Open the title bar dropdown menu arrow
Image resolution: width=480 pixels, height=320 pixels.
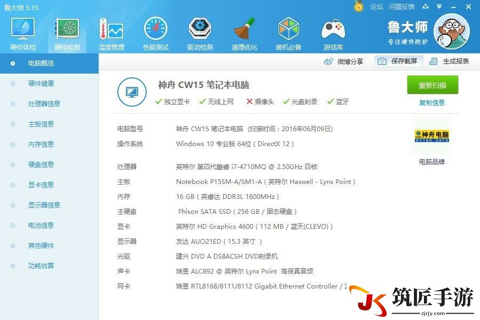click(x=439, y=6)
